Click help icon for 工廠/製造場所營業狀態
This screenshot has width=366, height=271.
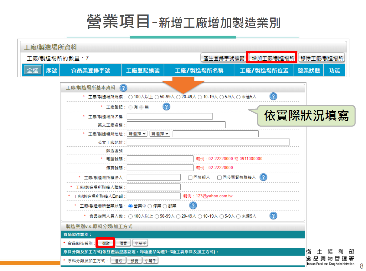pos(193,206)
